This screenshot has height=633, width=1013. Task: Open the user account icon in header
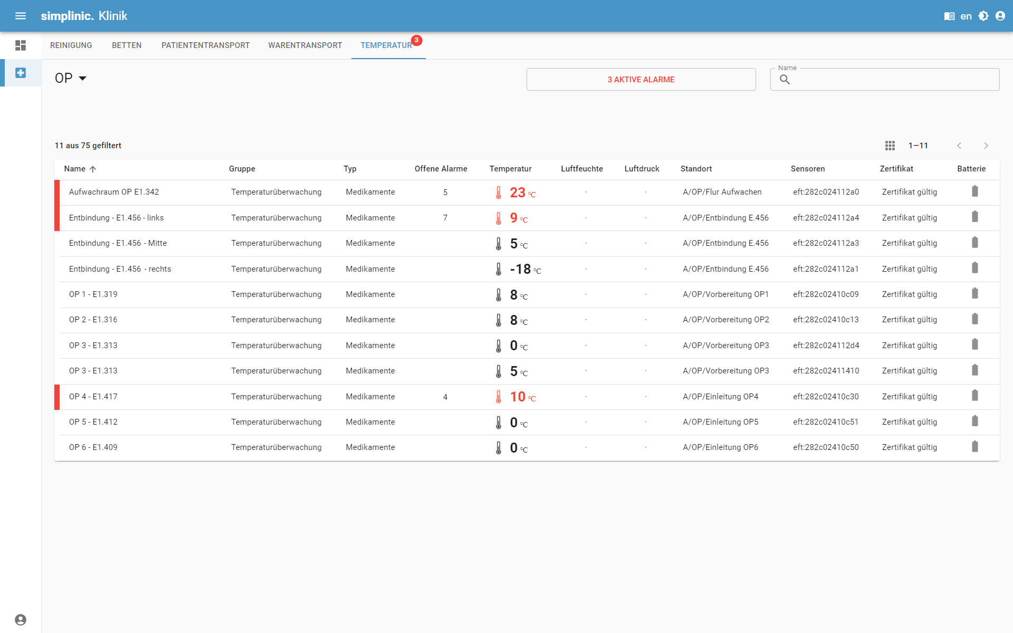coord(1000,16)
